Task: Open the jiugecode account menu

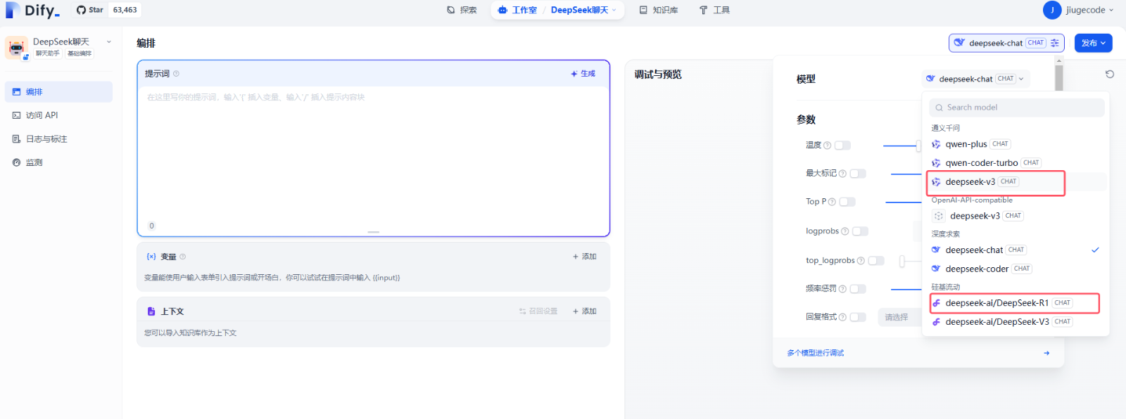Action: (x=1079, y=10)
